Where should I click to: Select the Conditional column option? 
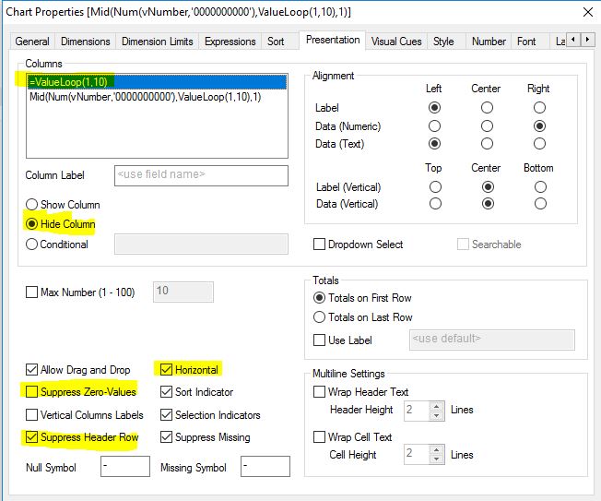coord(57,245)
